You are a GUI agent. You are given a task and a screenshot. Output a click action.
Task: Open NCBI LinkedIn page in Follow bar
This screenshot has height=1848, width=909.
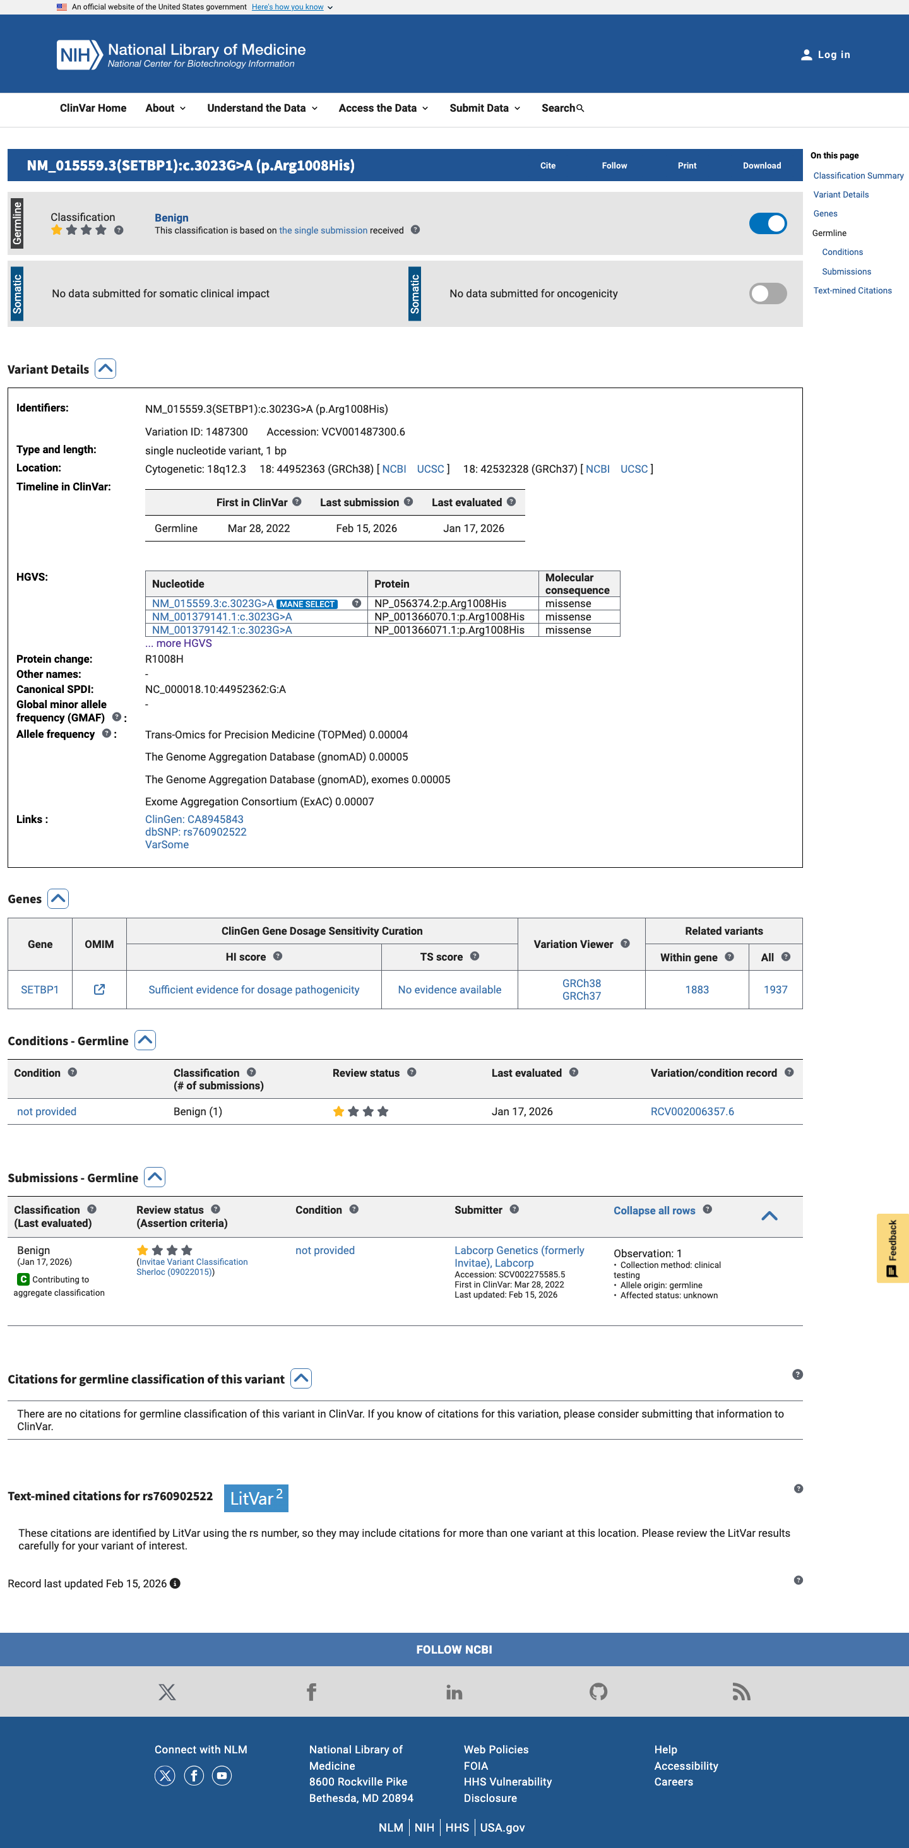[x=454, y=1692]
